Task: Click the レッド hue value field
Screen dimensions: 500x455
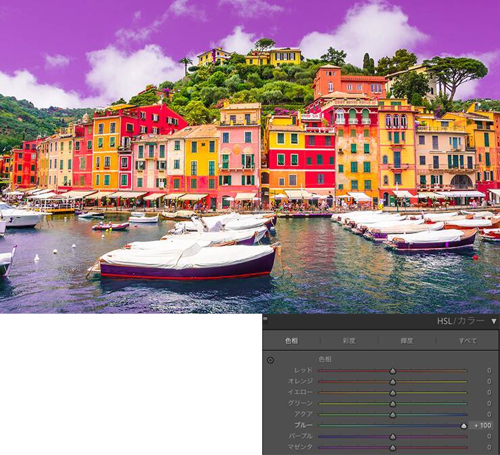Action: pos(488,370)
